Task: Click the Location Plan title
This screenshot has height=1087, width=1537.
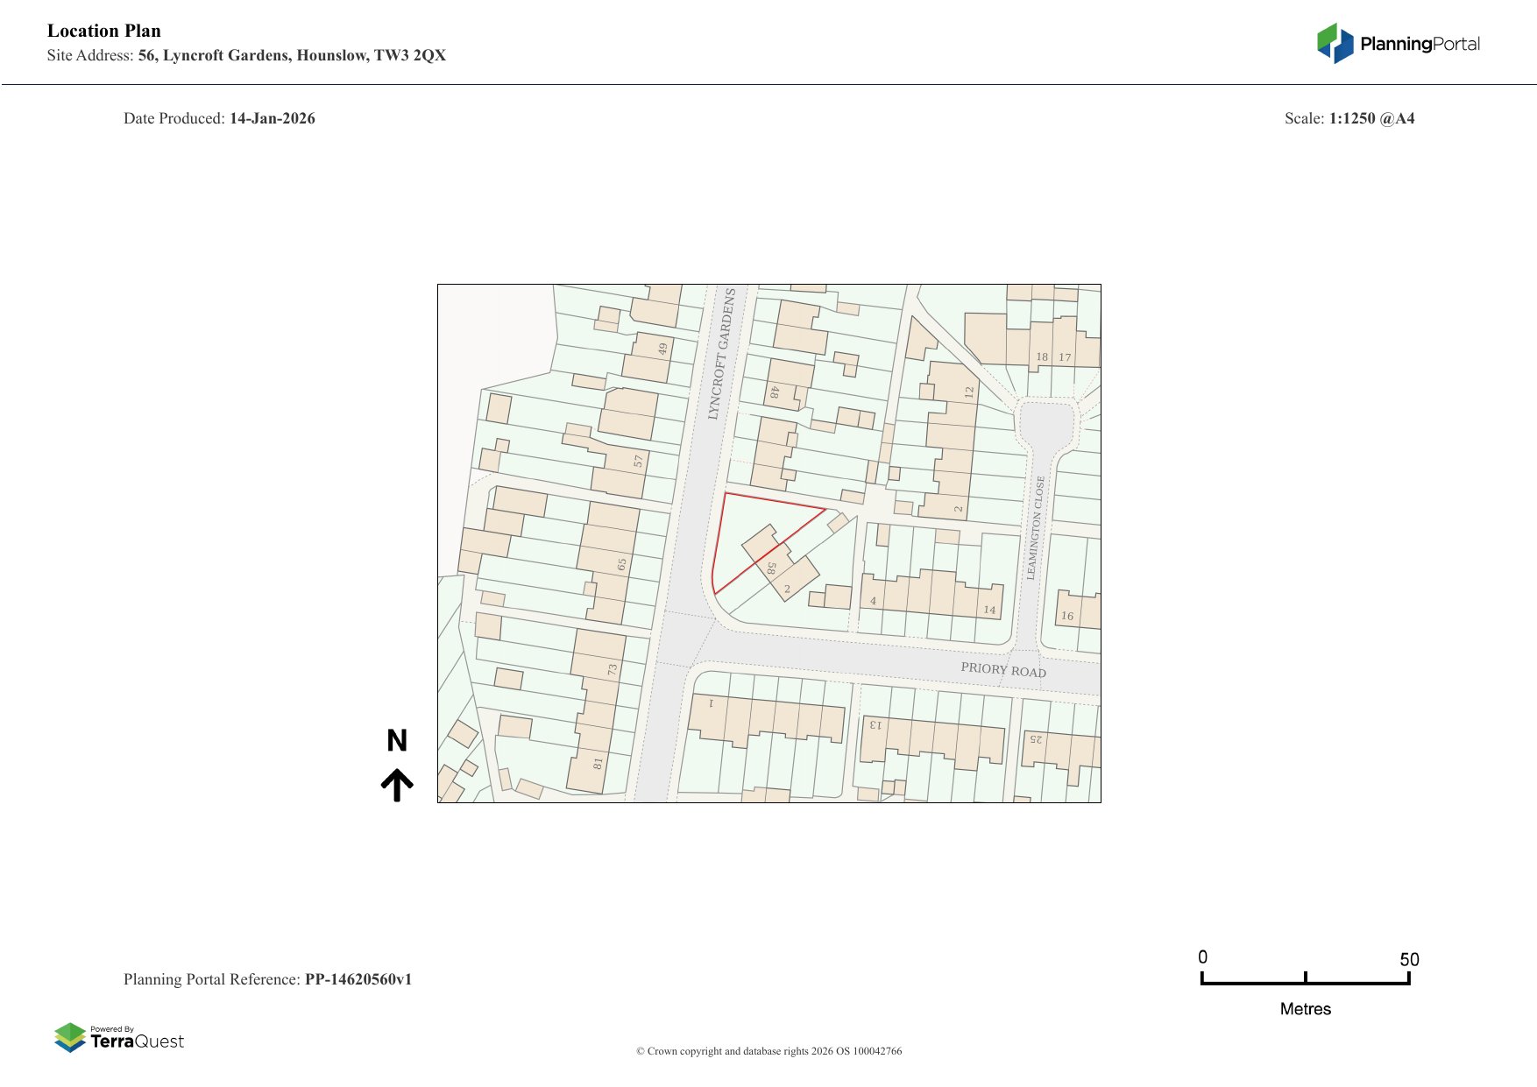Action: point(104,31)
